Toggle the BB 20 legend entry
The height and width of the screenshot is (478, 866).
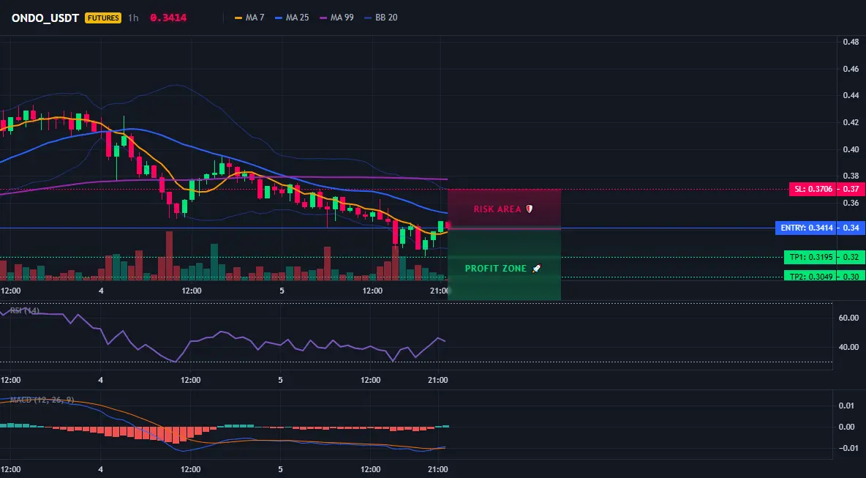point(380,18)
